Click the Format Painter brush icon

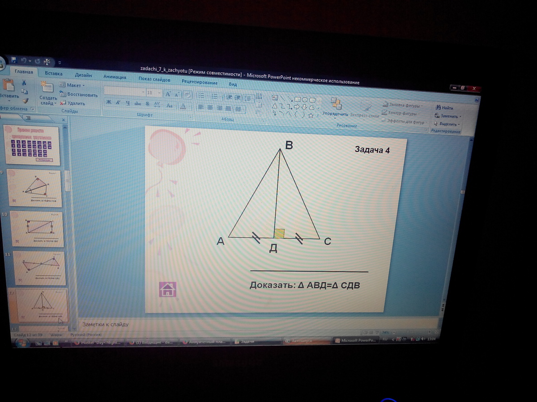pyautogui.click(x=25, y=101)
